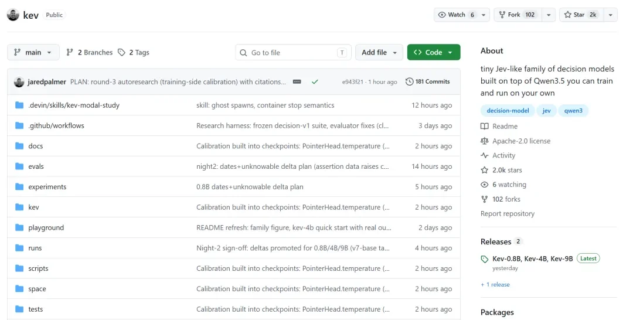633x320 pixels.
Task: Click the folder icon for experiments
Action: (19, 187)
